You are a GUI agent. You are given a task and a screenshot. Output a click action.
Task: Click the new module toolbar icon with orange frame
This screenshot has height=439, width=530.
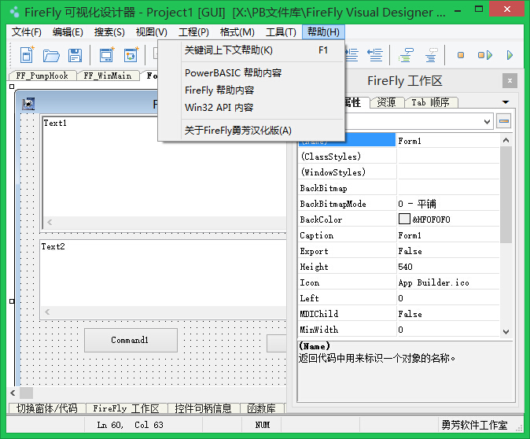(131, 55)
